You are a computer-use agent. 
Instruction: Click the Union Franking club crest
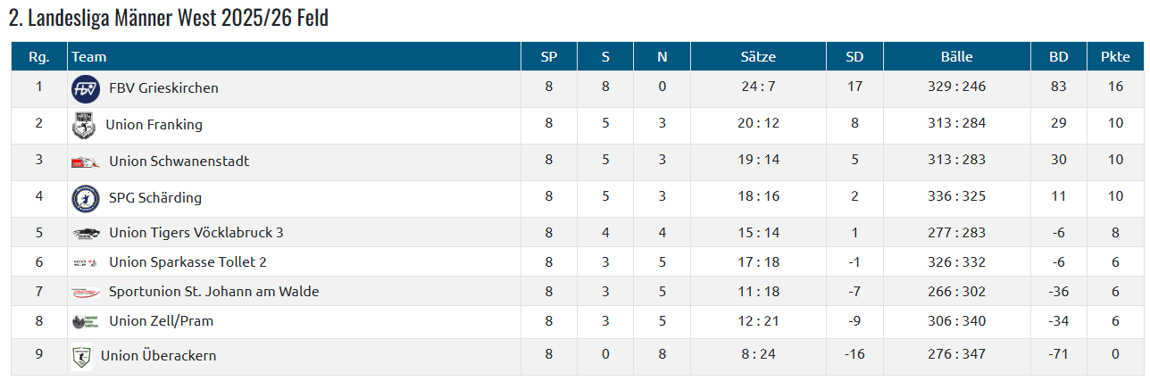click(x=84, y=126)
